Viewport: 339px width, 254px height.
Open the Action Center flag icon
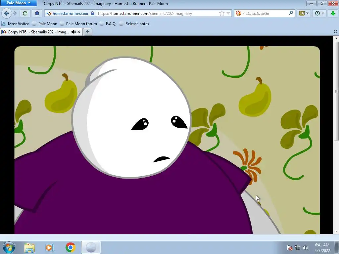[x=290, y=248]
